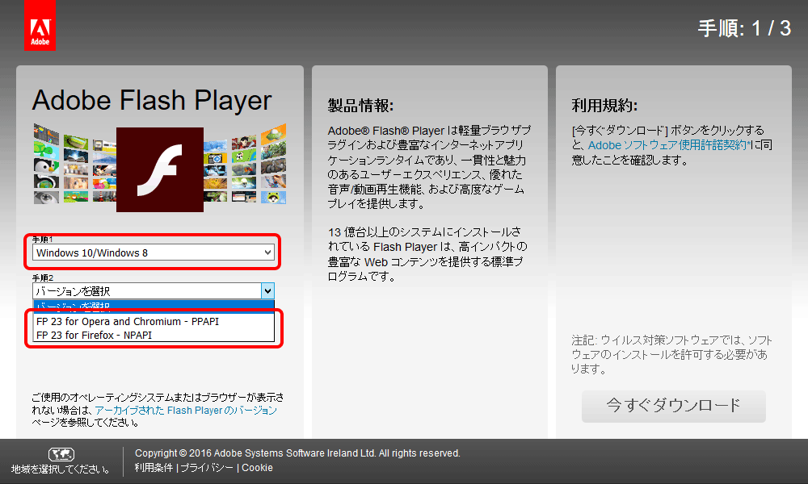Click the arrow of the version dropdown
Image resolution: width=808 pixels, height=484 pixels.
267,291
